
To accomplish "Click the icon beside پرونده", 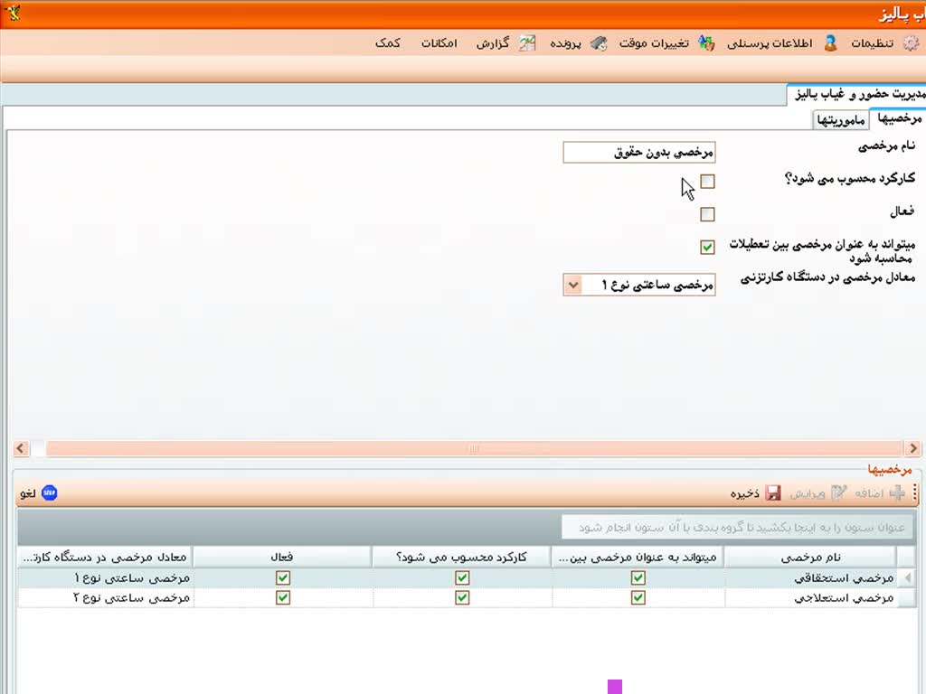I will 599,43.
